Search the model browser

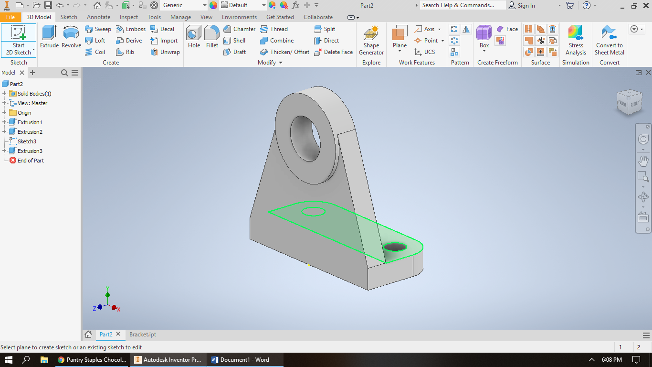(x=64, y=73)
